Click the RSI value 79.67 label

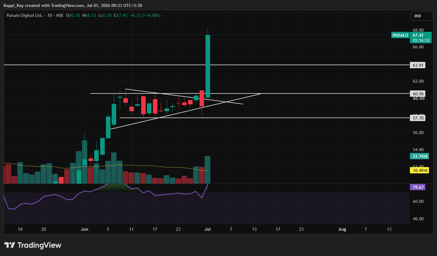point(417,187)
